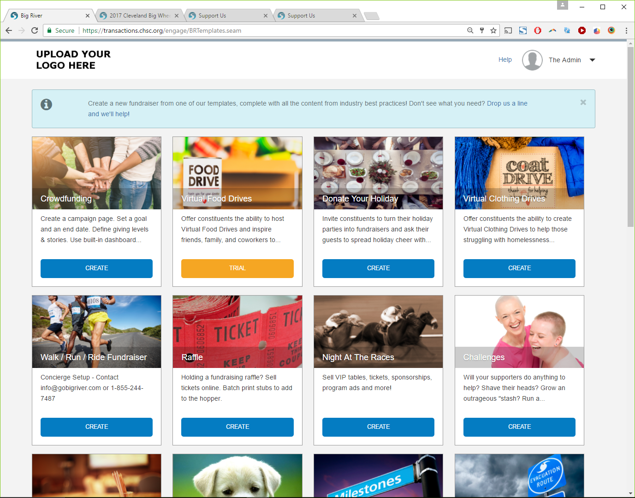Viewport: 635px width, 498px height.
Task: Open the Raffle ticket image
Action: [x=237, y=332]
